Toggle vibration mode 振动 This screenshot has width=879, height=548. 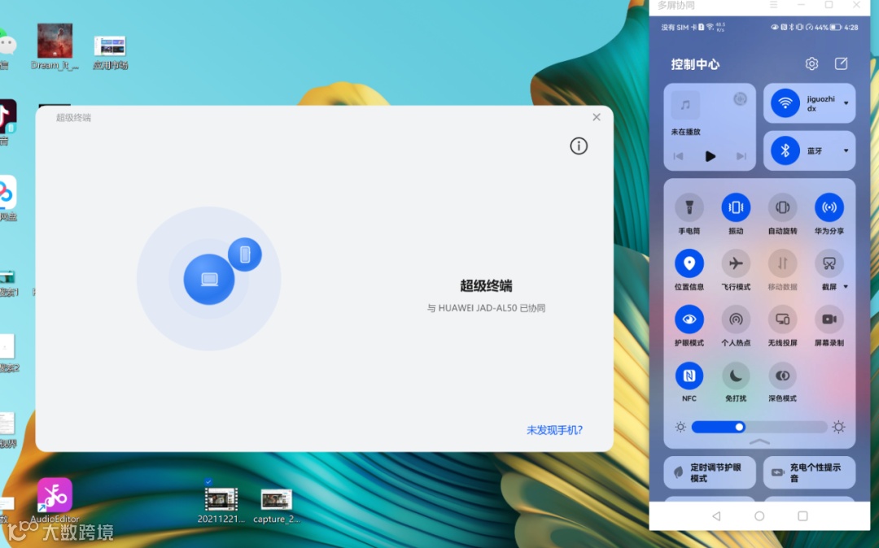[x=736, y=207]
